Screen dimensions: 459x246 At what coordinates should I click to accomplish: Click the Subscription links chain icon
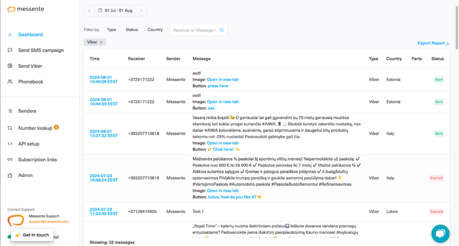pos(10,160)
